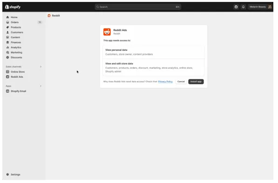
Task: Click the Products tag icon
Action: (7, 27)
